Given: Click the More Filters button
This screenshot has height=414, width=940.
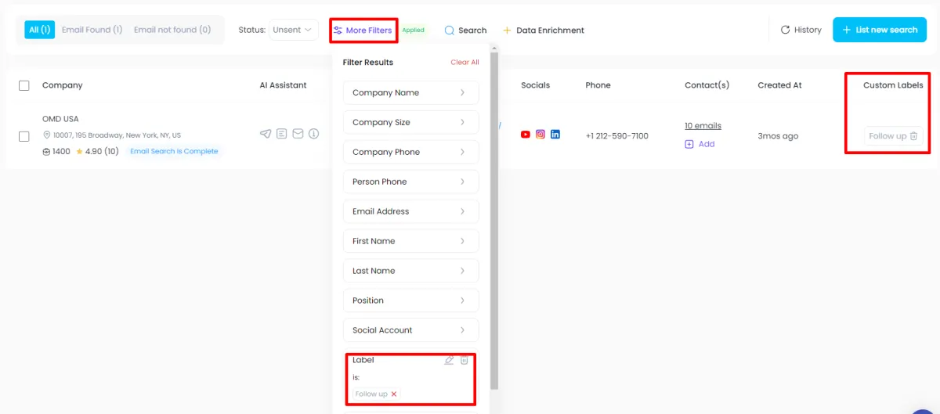Looking at the screenshot, I should click(363, 31).
